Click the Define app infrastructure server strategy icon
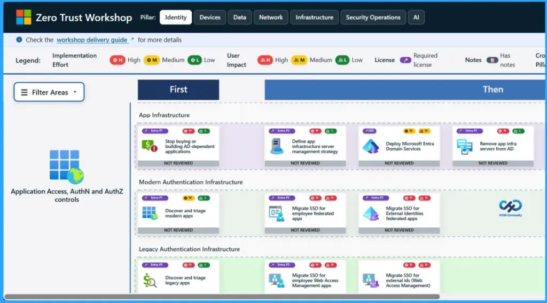This screenshot has width=547, height=303. point(277,146)
